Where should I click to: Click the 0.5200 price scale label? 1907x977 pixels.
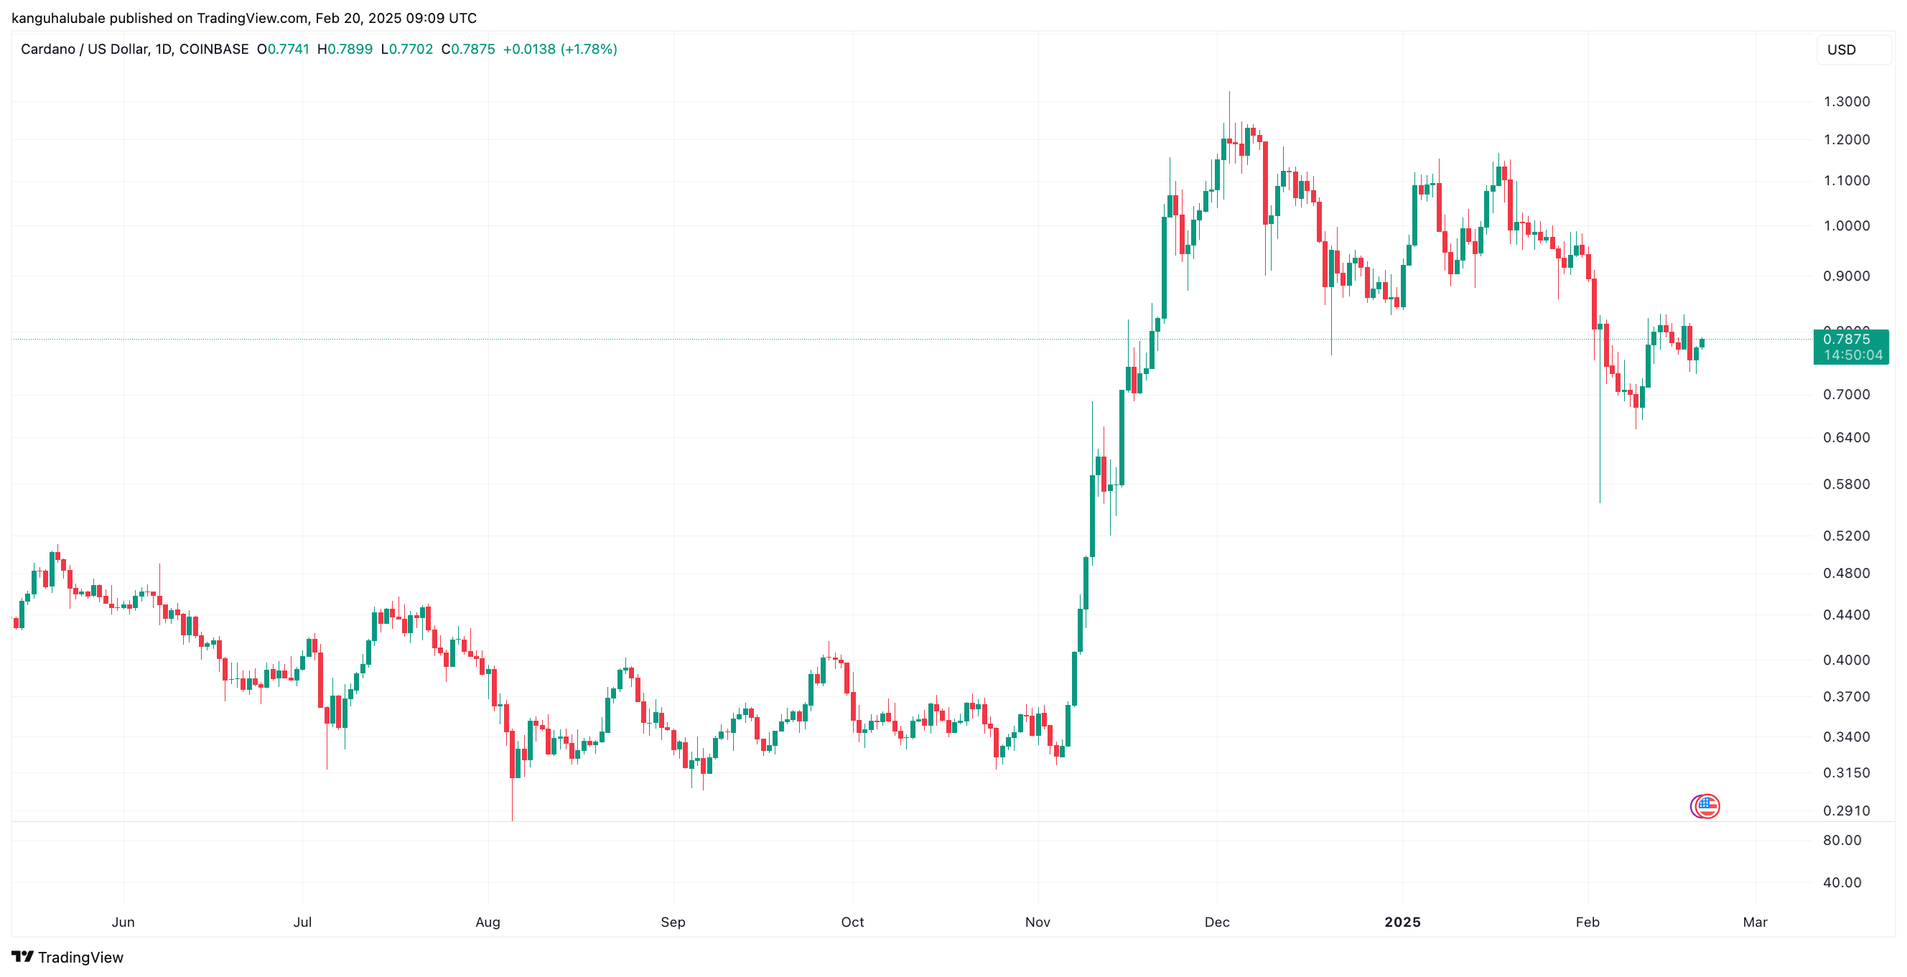pyautogui.click(x=1846, y=536)
